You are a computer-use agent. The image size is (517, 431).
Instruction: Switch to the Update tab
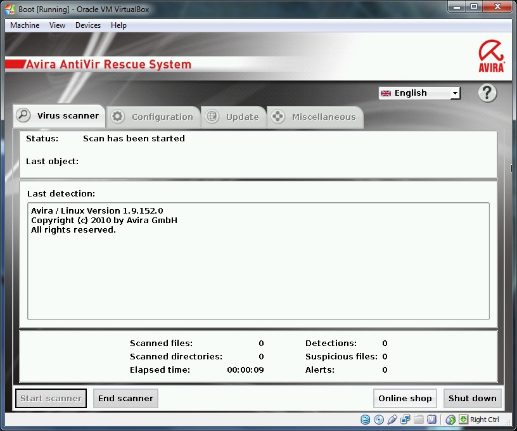(233, 117)
